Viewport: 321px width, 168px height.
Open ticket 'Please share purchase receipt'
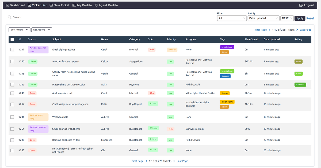tap(69, 85)
